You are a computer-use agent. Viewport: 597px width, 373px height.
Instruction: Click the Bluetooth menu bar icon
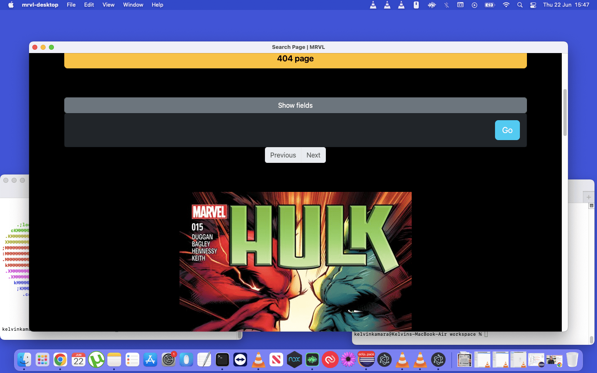[447, 5]
